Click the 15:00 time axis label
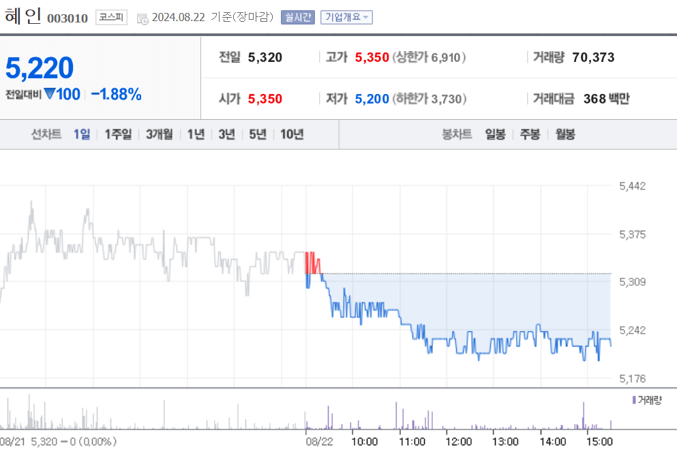This screenshot has width=677, height=467. pos(599,442)
